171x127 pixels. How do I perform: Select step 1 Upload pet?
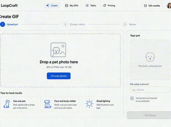pos(9,24)
